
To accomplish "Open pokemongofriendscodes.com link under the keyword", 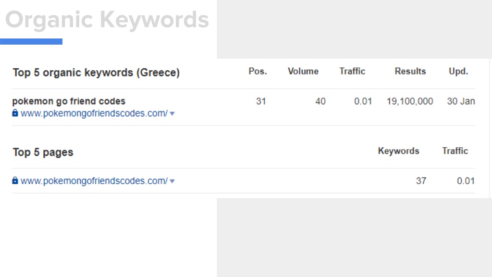I will click(x=94, y=113).
